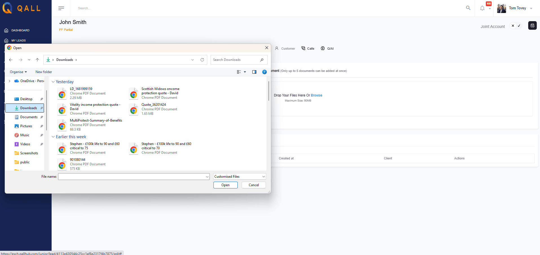The height and width of the screenshot is (255, 540).
Task: Open the Organise menu
Action: 18,72
